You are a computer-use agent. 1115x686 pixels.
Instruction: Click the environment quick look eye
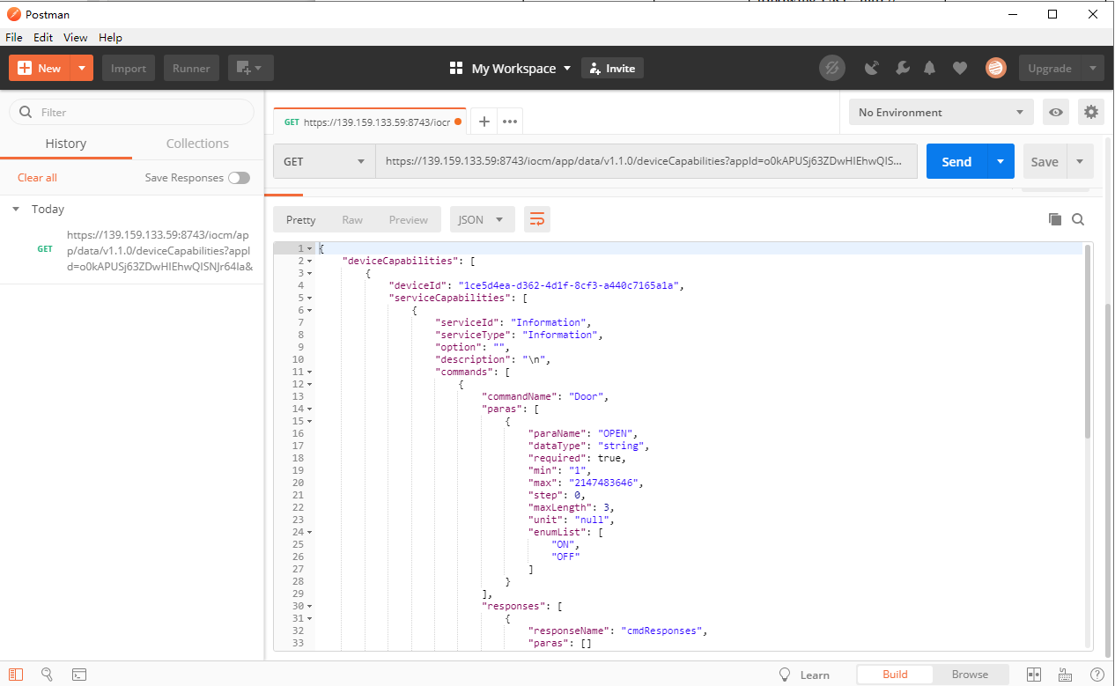(1056, 112)
